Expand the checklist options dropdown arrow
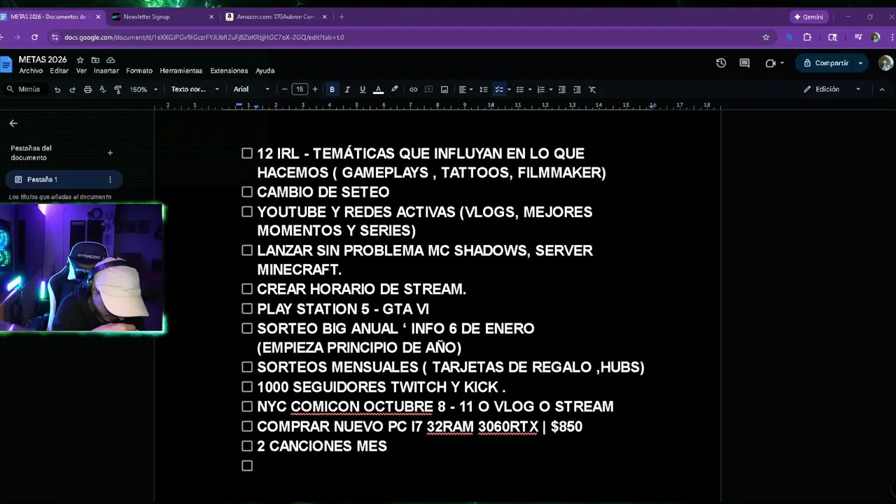The width and height of the screenshot is (896, 504). (509, 90)
